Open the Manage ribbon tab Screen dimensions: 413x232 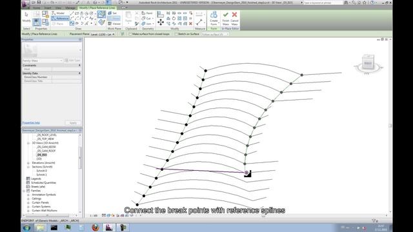coord(70,8)
